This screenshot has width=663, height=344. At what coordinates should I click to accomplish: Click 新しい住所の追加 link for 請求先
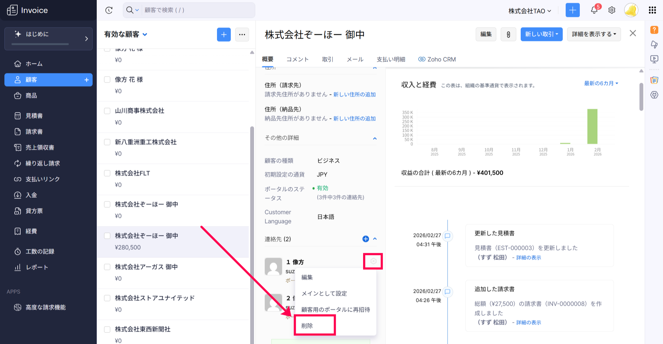coord(354,95)
